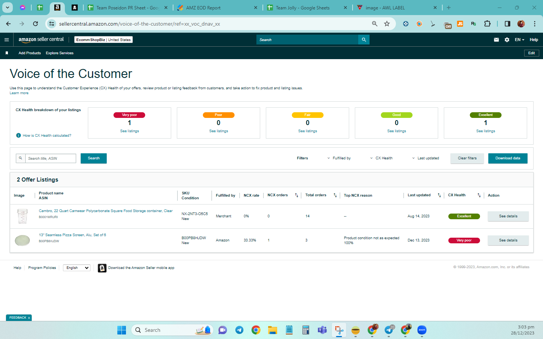This screenshot has width=543, height=339.
Task: Open the Chrome side panel icon
Action: 508,24
